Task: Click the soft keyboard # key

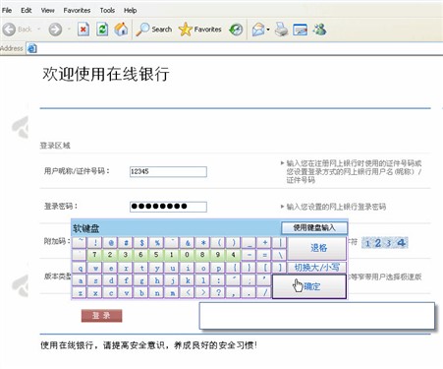Action: [127, 243]
